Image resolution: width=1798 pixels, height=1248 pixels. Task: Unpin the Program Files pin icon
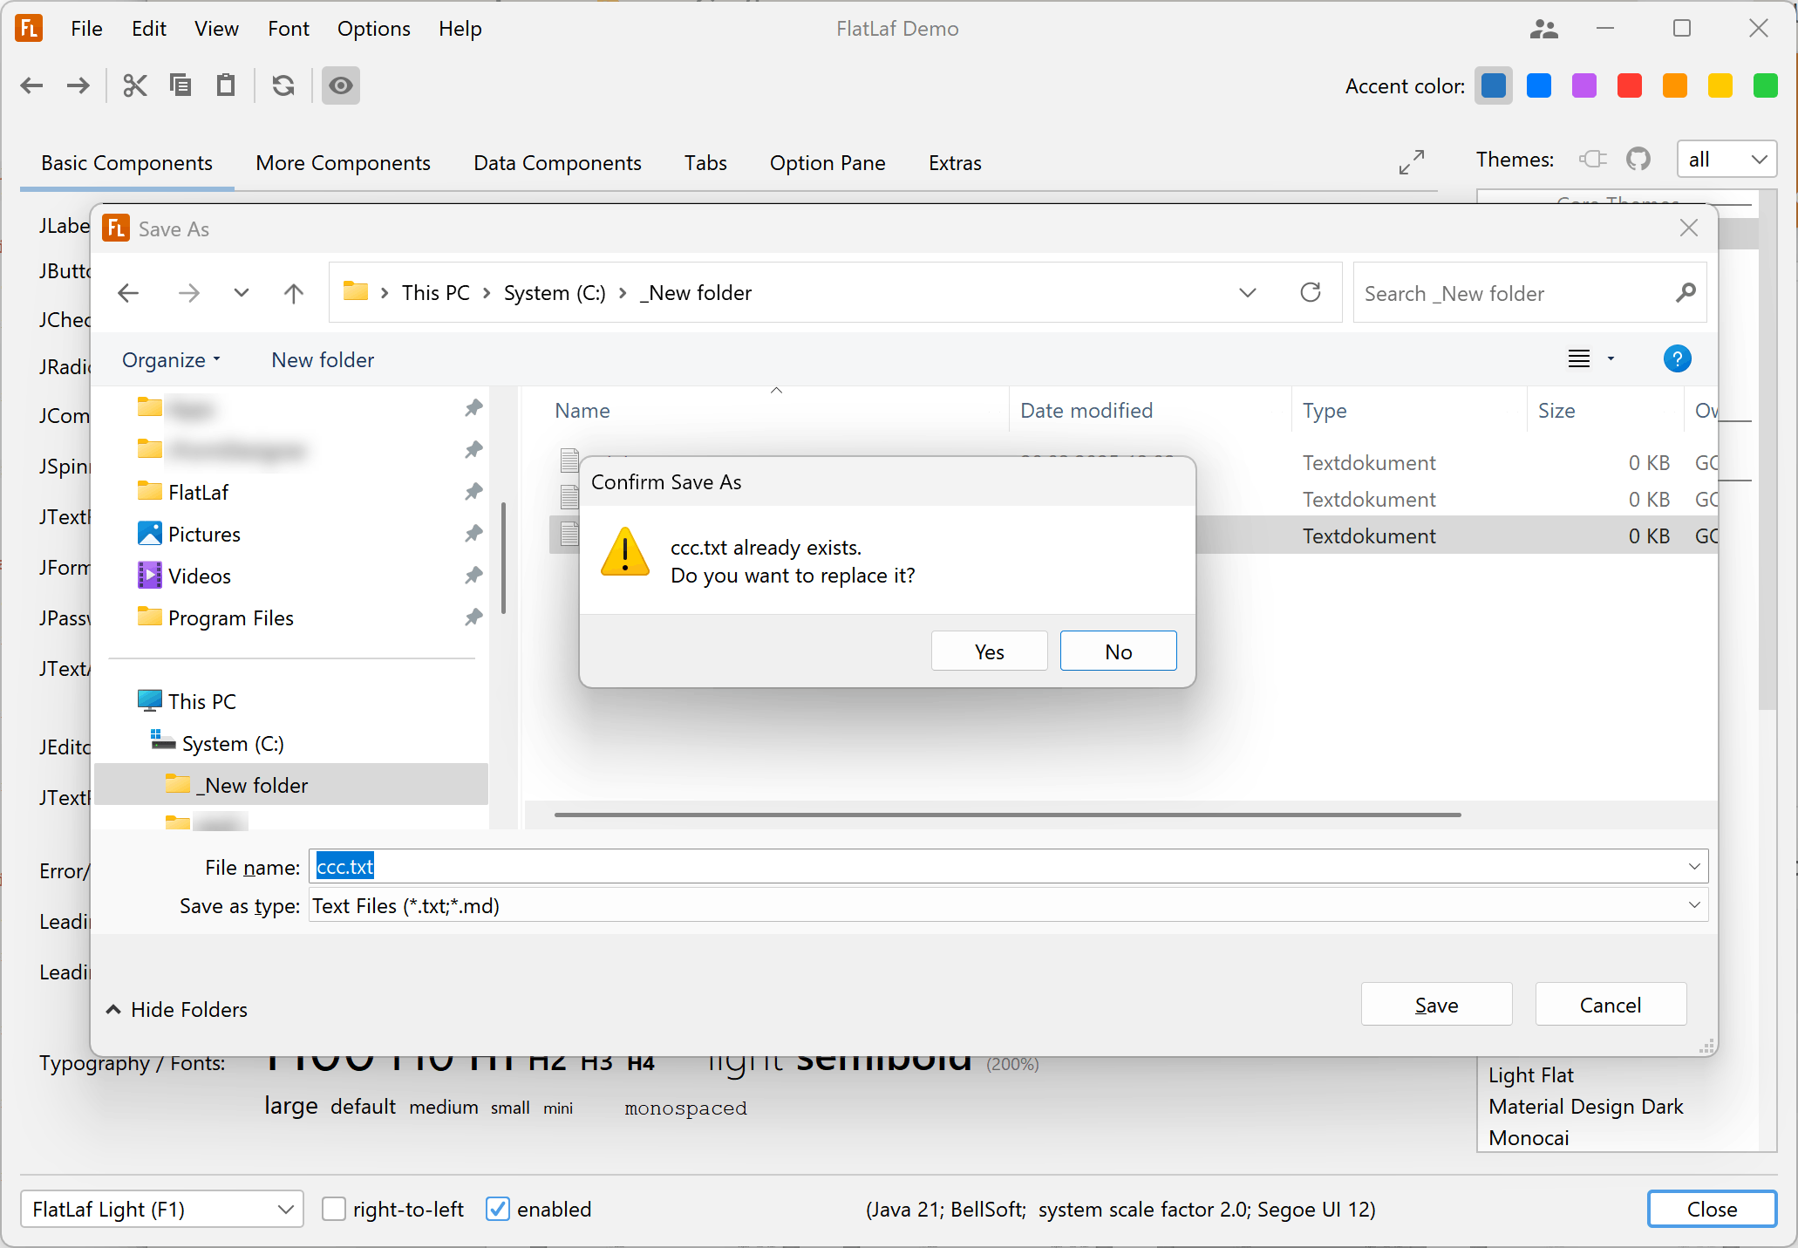click(473, 617)
